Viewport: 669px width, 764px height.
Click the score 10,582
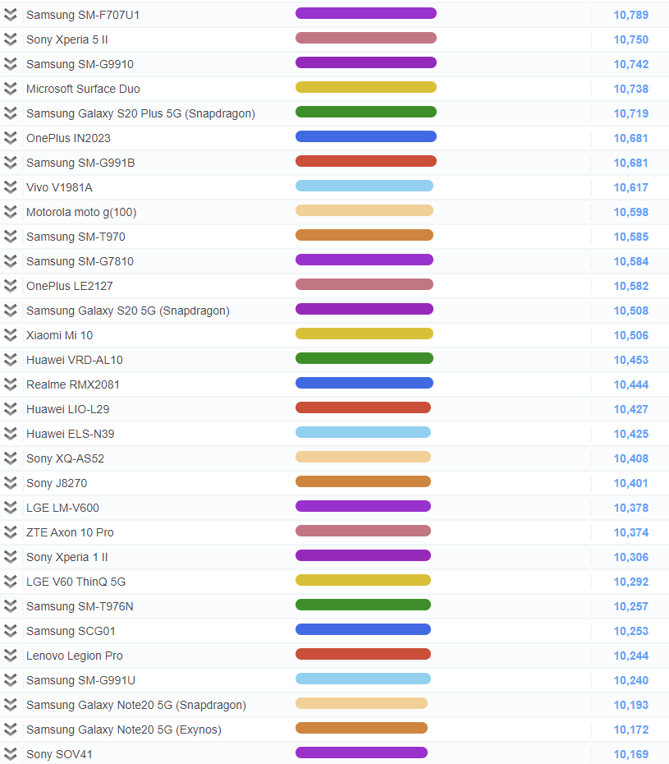tap(631, 286)
